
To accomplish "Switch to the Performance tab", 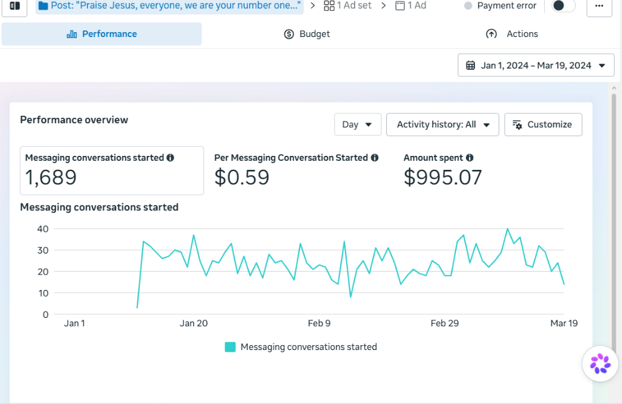I will (101, 34).
